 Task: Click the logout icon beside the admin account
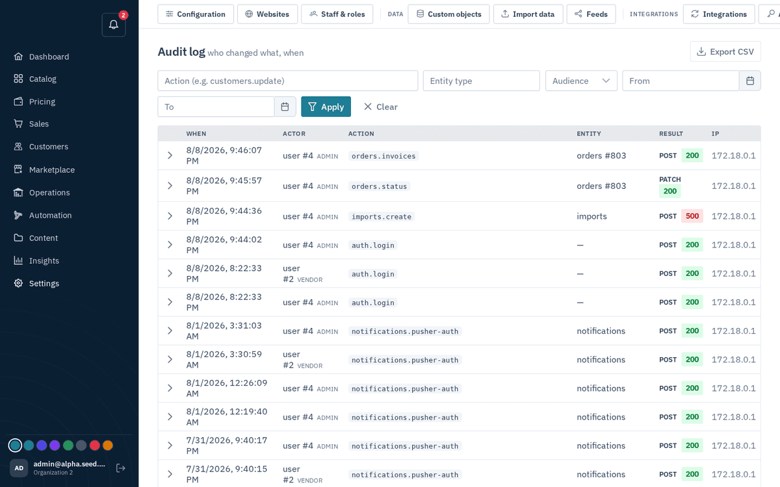tap(120, 468)
